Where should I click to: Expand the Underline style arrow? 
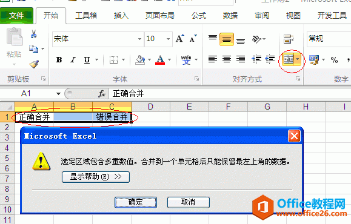click(97, 60)
